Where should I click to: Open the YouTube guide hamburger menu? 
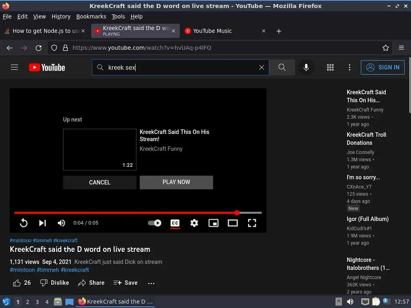pyautogui.click(x=14, y=67)
